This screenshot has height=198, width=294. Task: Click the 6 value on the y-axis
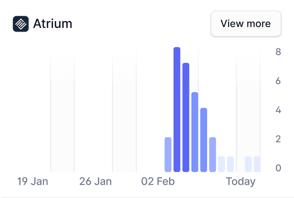coord(278,81)
